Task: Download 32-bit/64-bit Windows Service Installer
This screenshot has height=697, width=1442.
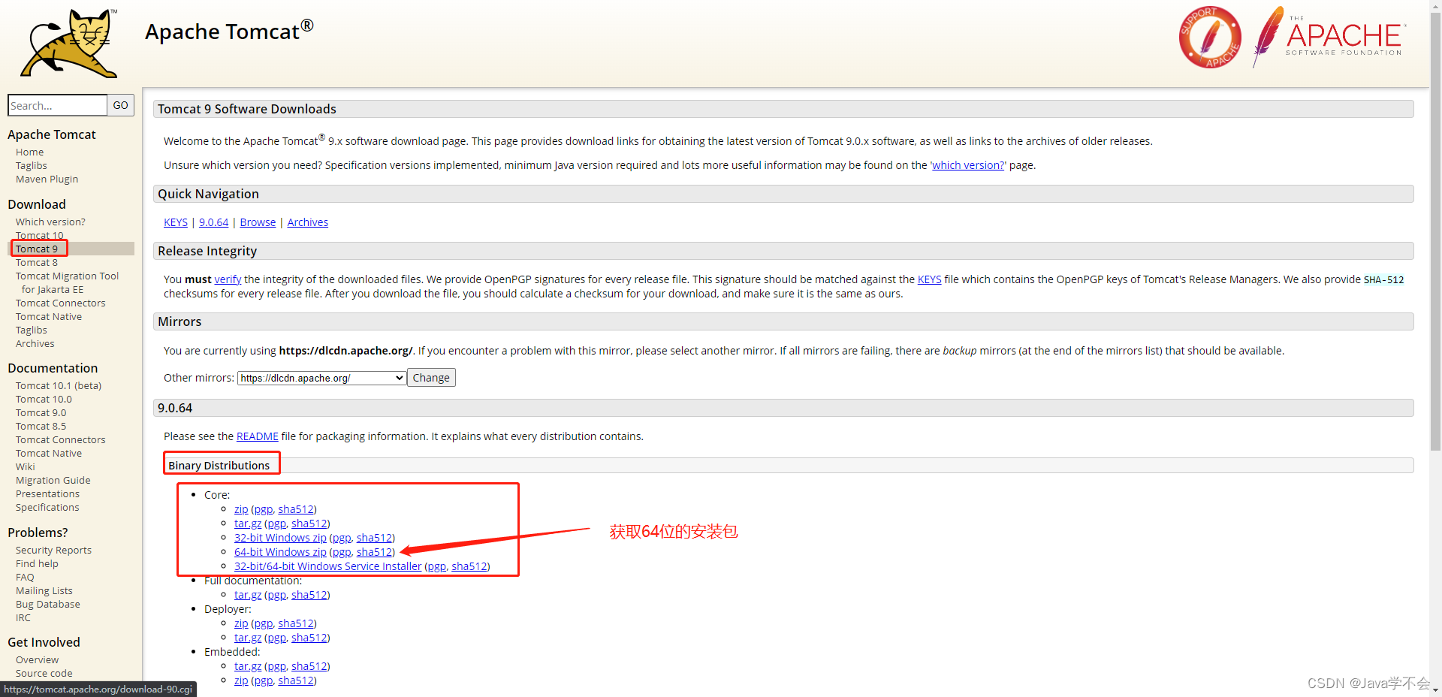Action: [327, 566]
